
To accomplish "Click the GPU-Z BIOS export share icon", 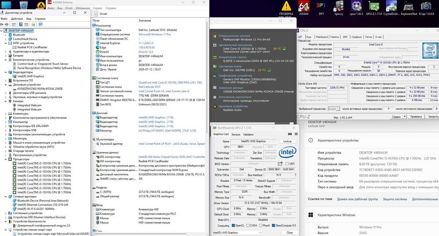I will (280, 164).
